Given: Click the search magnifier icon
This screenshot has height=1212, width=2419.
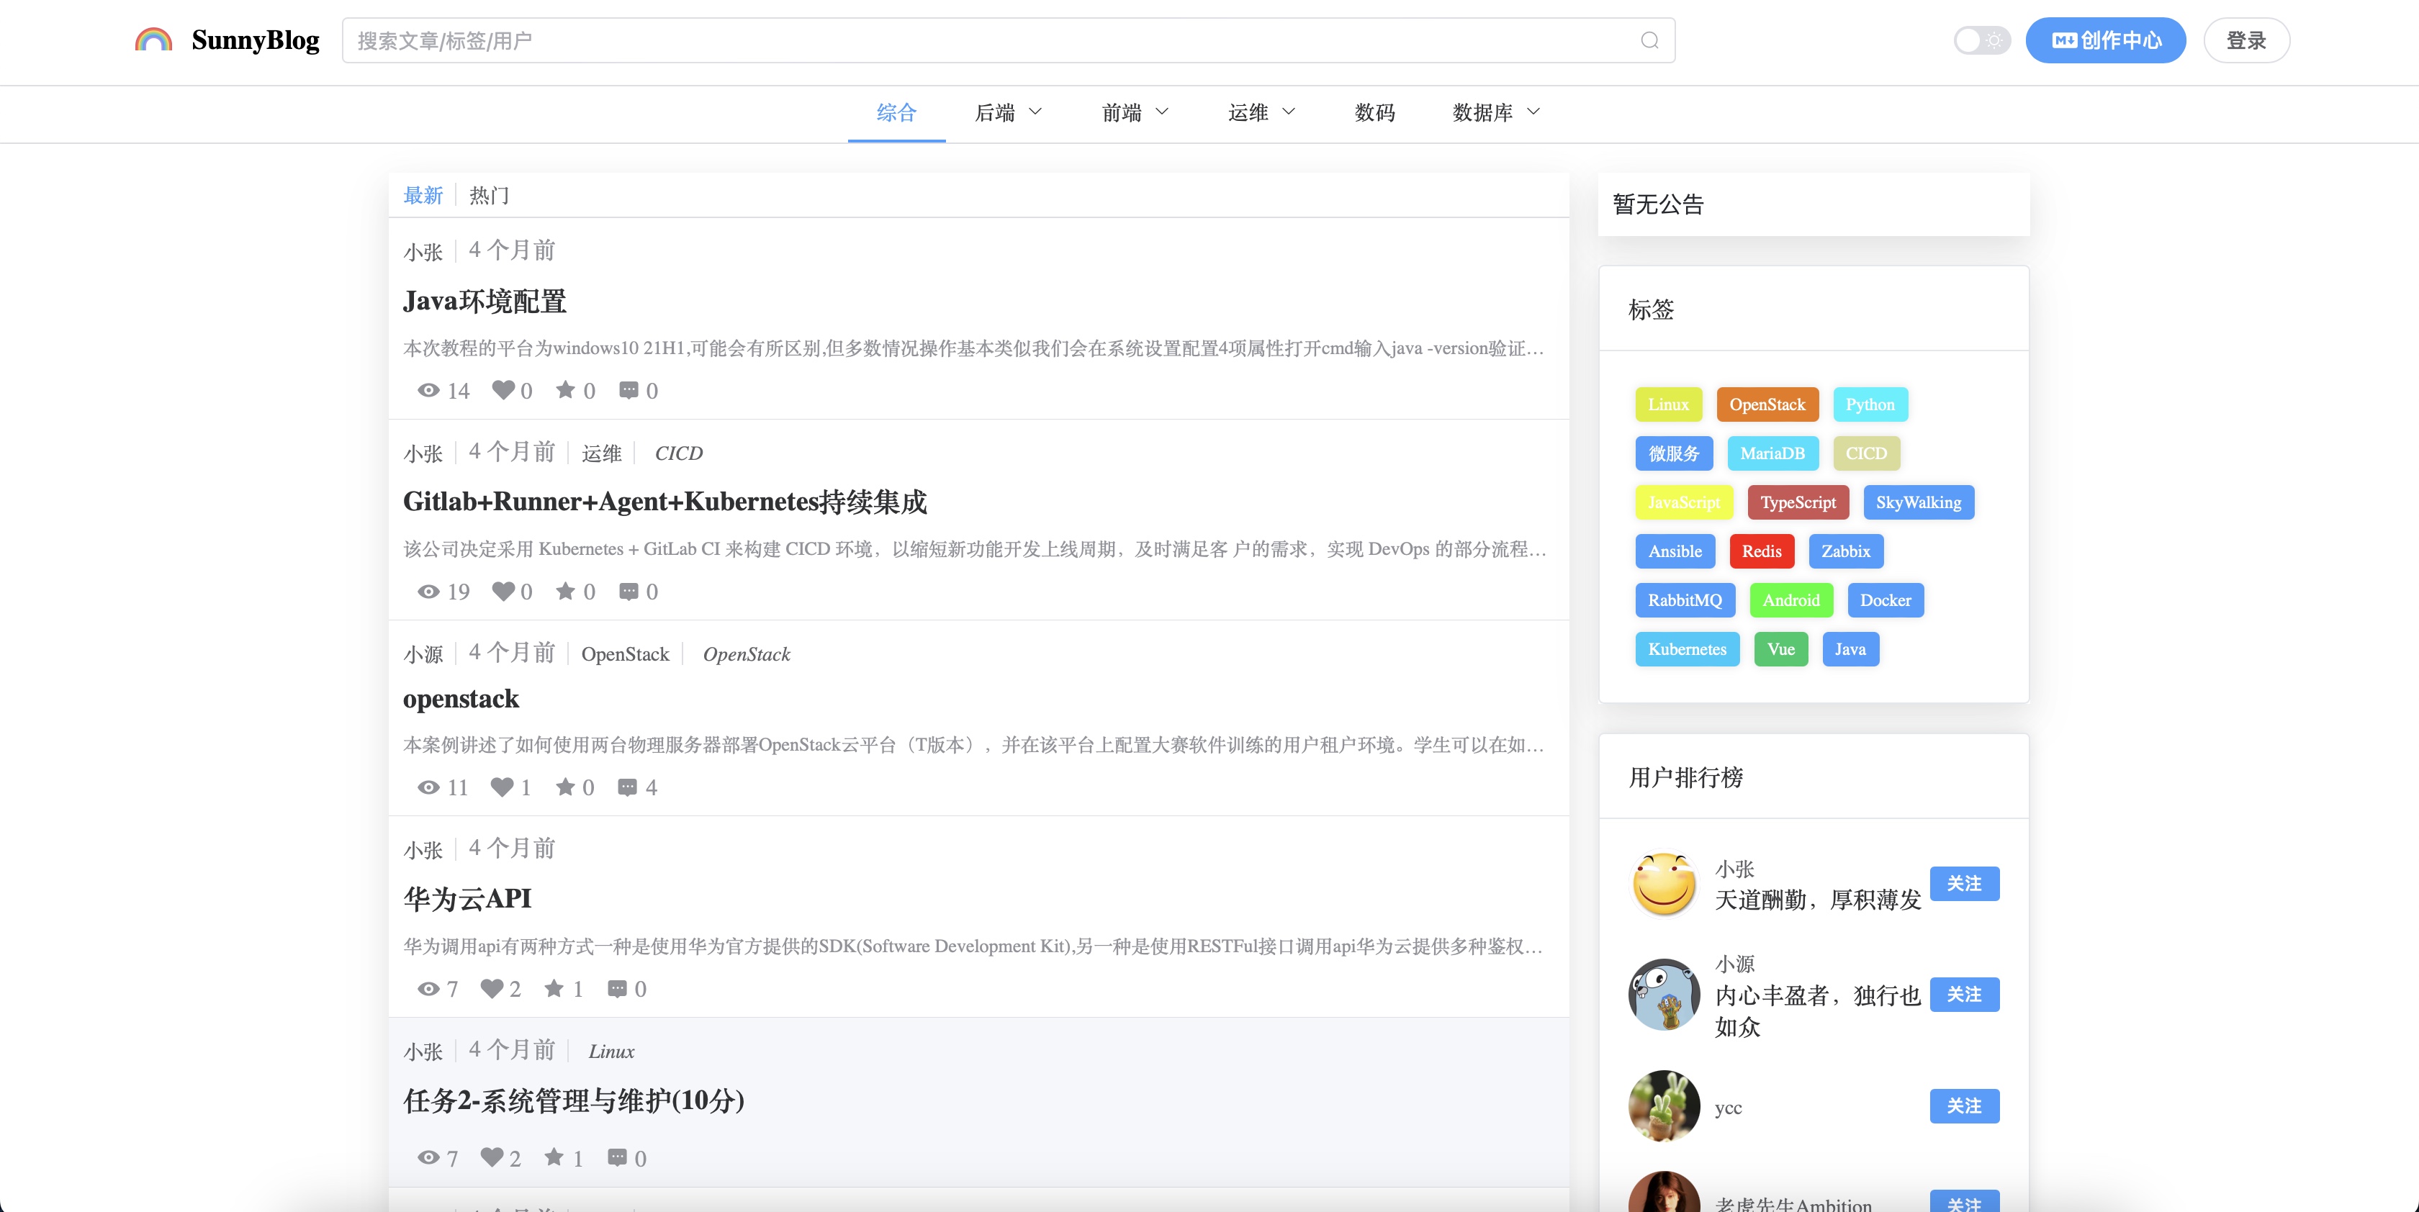Looking at the screenshot, I should pos(1649,40).
